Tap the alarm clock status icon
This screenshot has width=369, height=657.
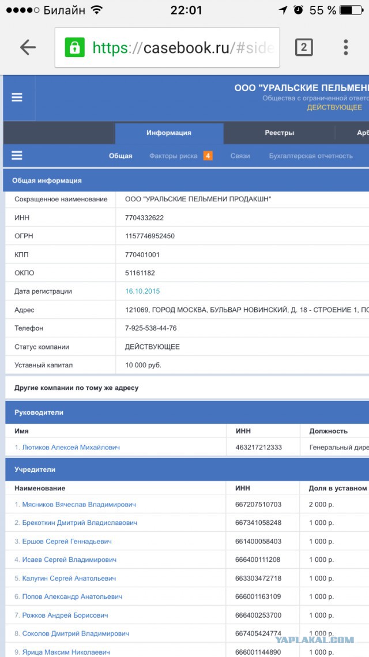click(298, 10)
